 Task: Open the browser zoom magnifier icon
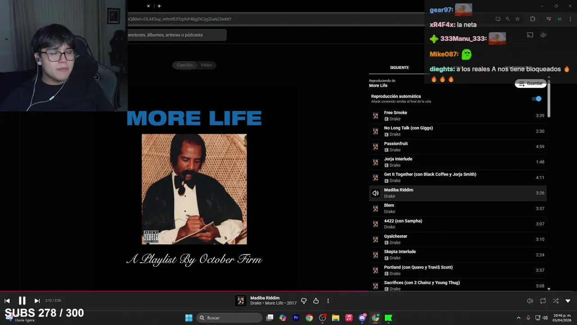pyautogui.click(x=508, y=19)
